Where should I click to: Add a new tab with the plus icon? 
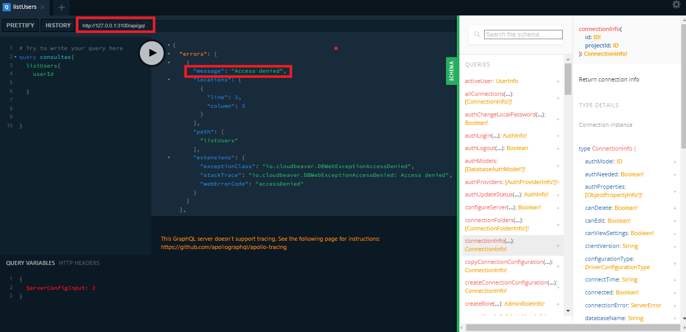tap(61, 7)
